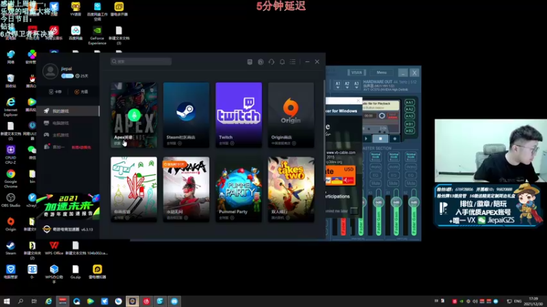547x307 pixels.
Task: Open the Origin store card
Action: [291, 115]
